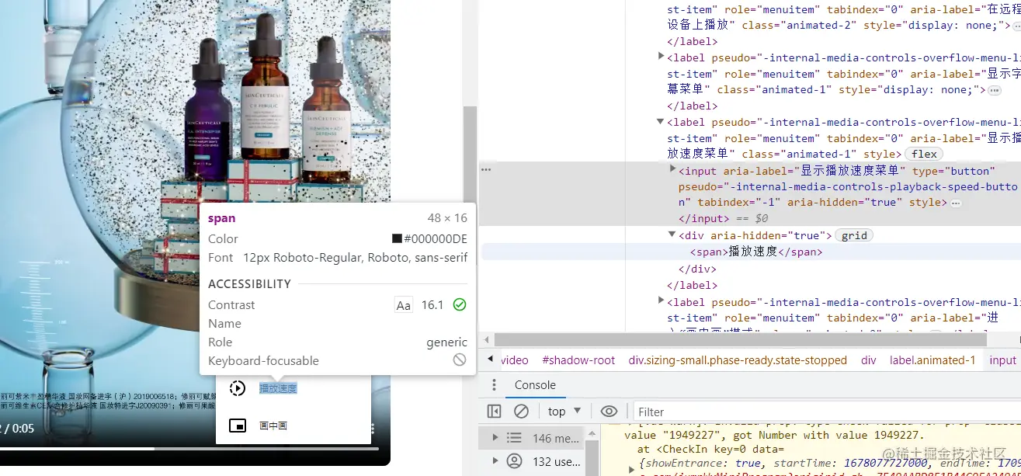This screenshot has height=476, width=1021.
Task: Click the / 0:05 video duration
Action: pos(20,429)
